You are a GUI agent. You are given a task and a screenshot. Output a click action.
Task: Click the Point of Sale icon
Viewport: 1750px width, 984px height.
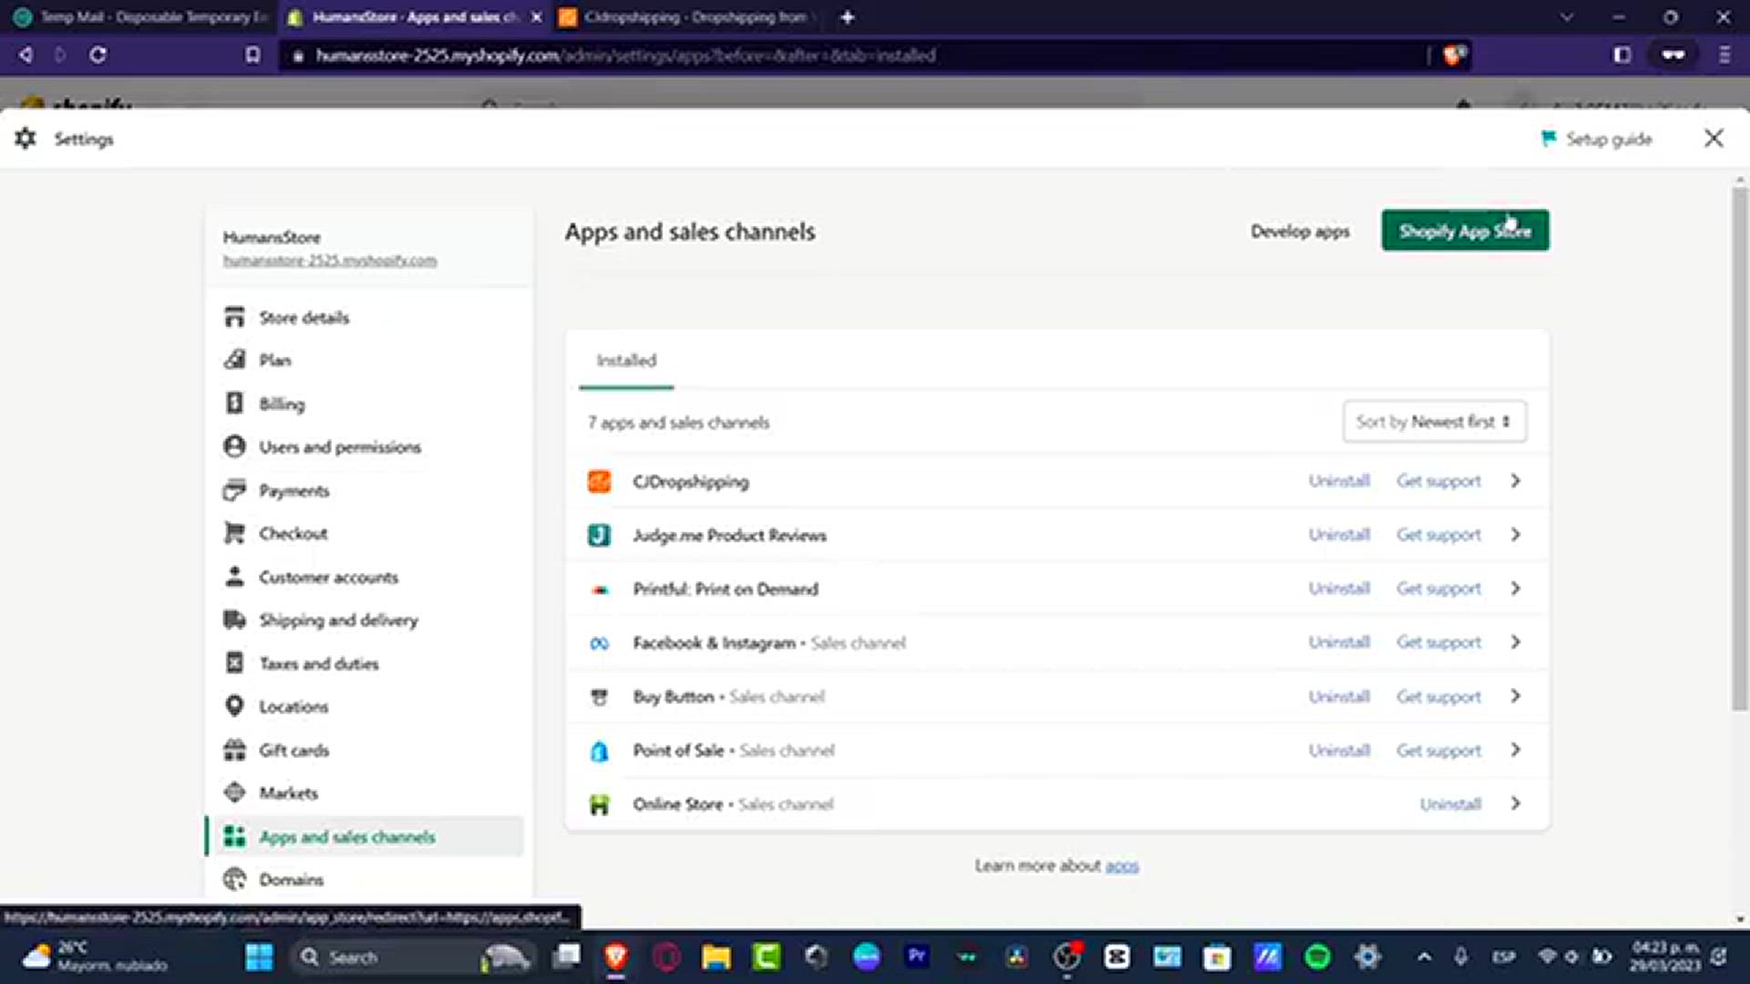[599, 751]
